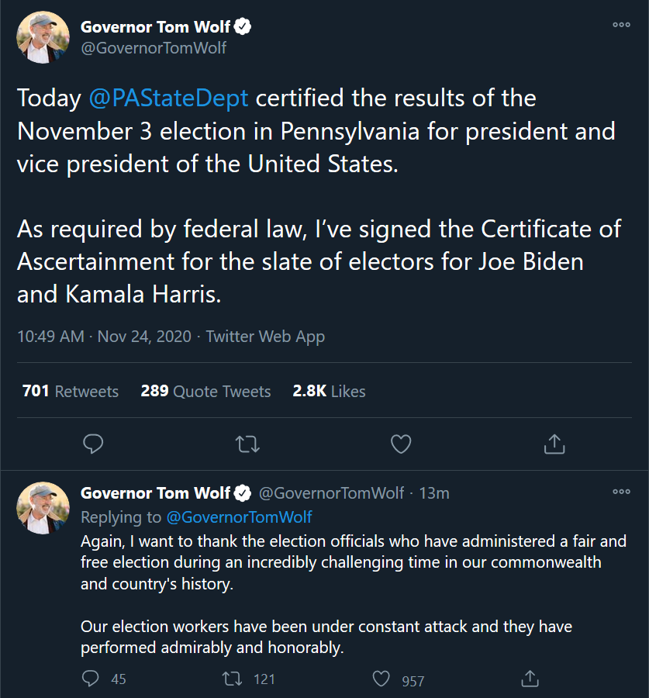Like the main tweet with the heart
The image size is (649, 698).
(x=401, y=444)
